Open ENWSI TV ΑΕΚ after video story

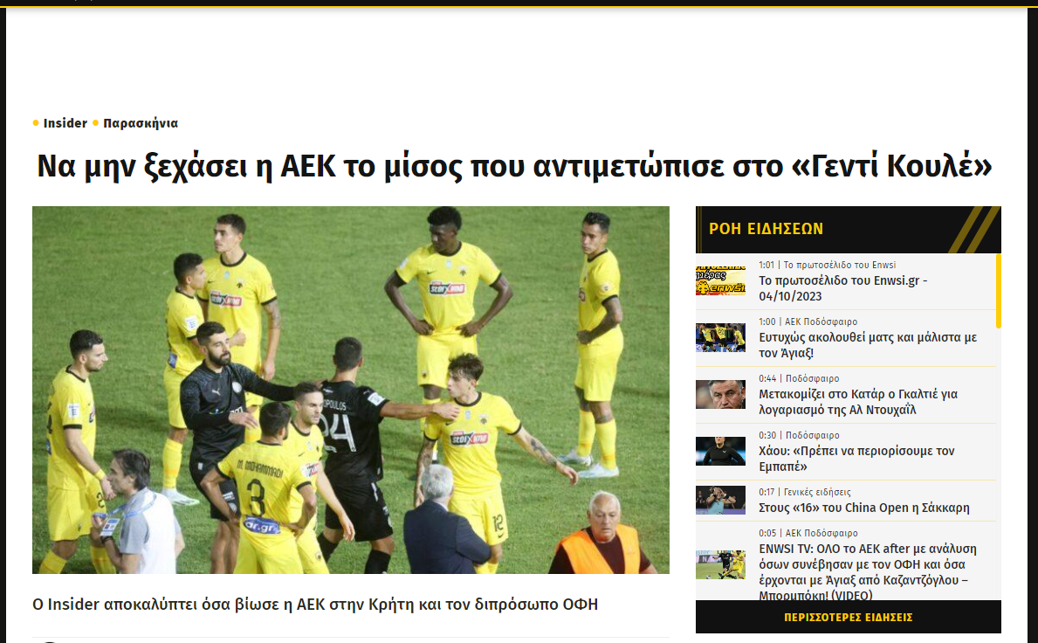(x=867, y=572)
